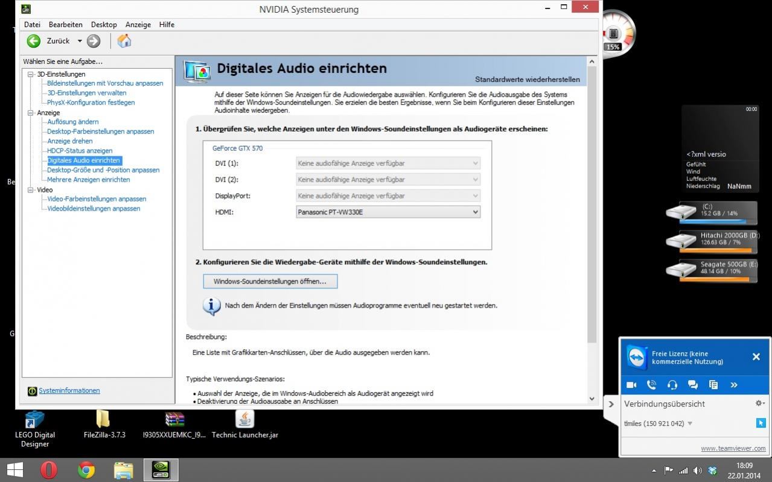Click TeamViewer chat bubbles icon
This screenshot has height=482, width=772.
pos(693,385)
